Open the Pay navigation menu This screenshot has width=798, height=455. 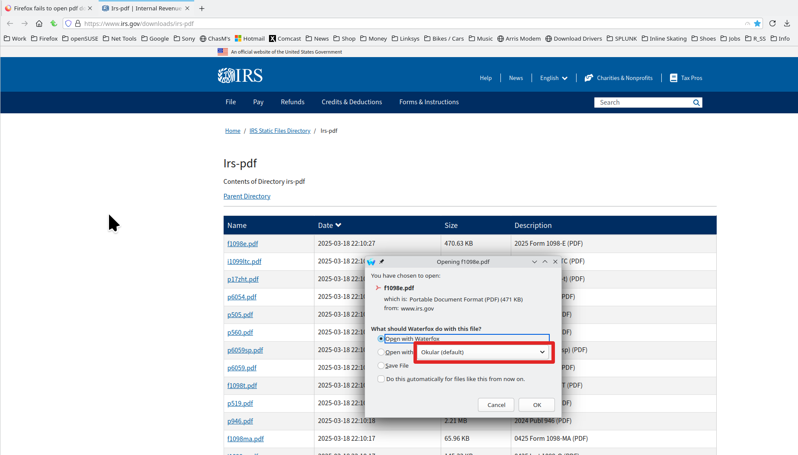pyautogui.click(x=258, y=102)
